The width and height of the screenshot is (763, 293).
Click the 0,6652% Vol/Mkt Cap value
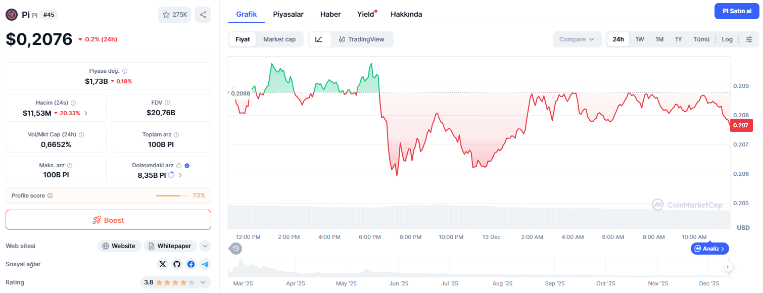click(56, 144)
